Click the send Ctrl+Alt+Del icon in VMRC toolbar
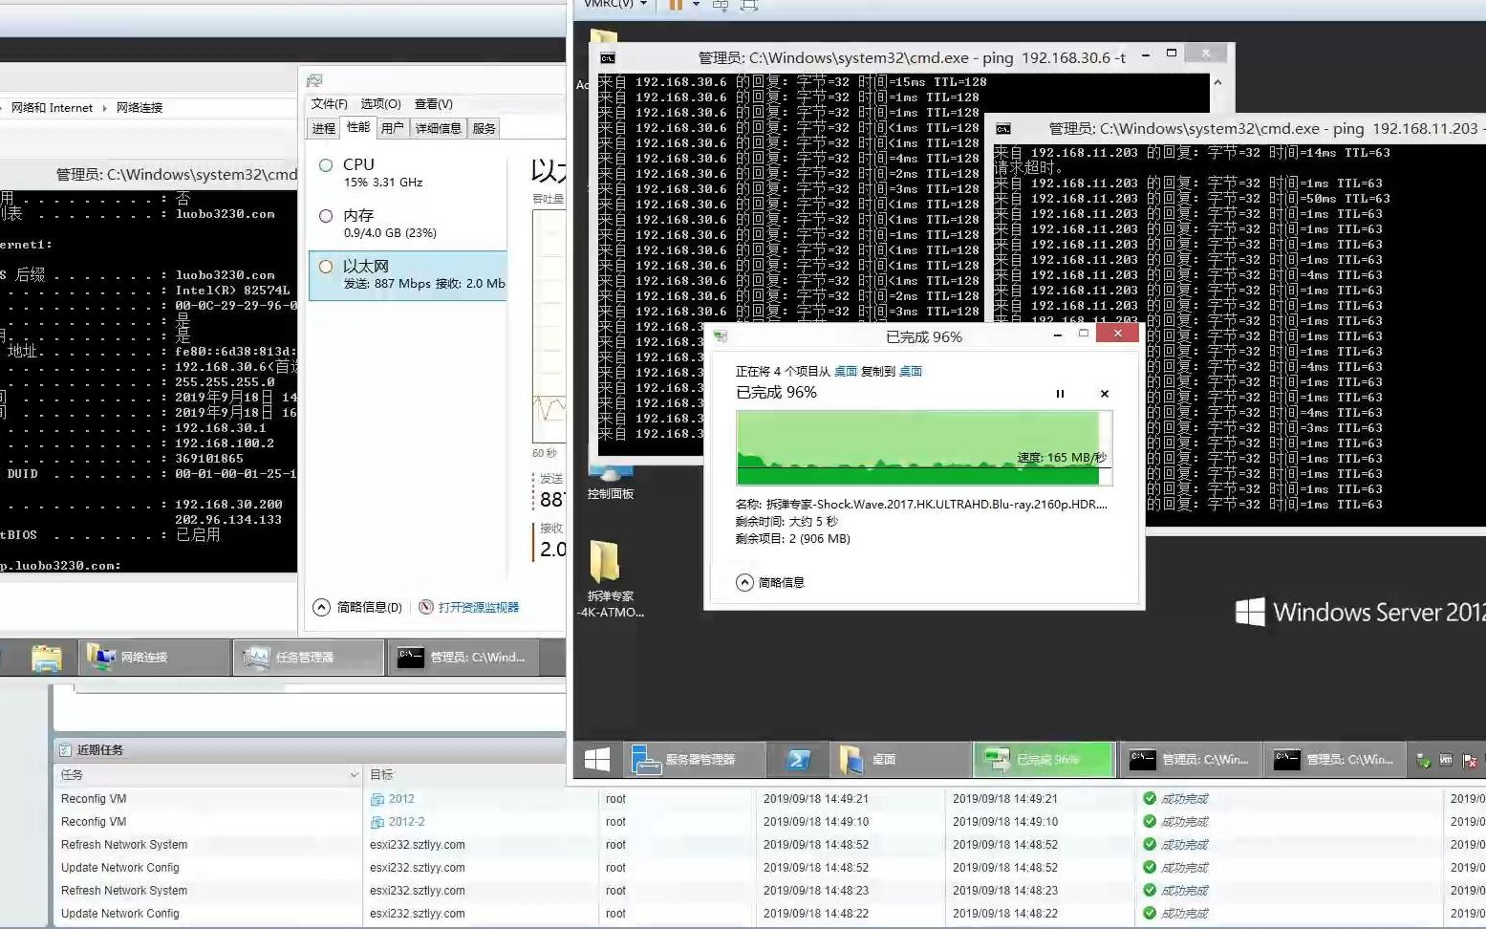The width and height of the screenshot is (1486, 929). (721, 5)
